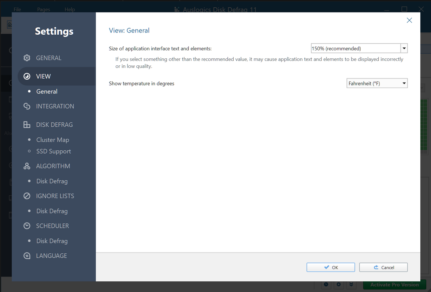This screenshot has height=292, width=431.
Task: Click "Show temperature in degrees" label
Action: 142,83
